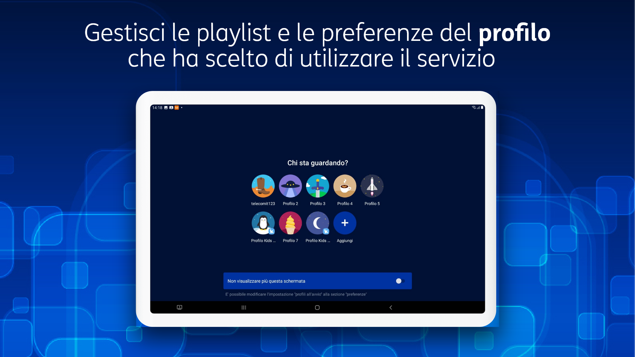Open Profilo 3 sword avatar
The height and width of the screenshot is (357, 635).
click(x=317, y=186)
